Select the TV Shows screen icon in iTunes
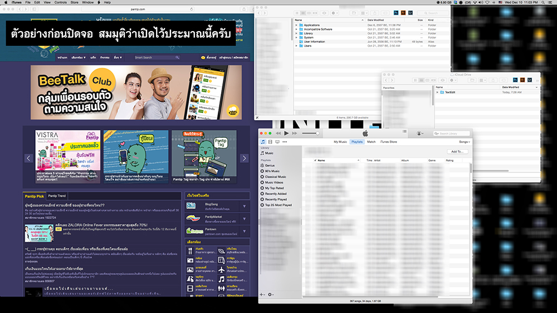The width and height of the screenshot is (557, 313). (277, 142)
